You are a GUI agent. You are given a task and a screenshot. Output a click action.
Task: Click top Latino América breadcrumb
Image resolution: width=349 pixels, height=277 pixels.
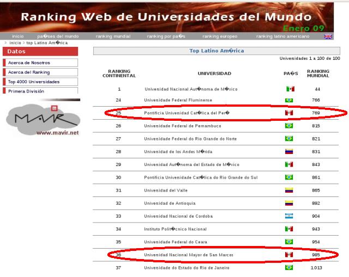[x=47, y=42]
